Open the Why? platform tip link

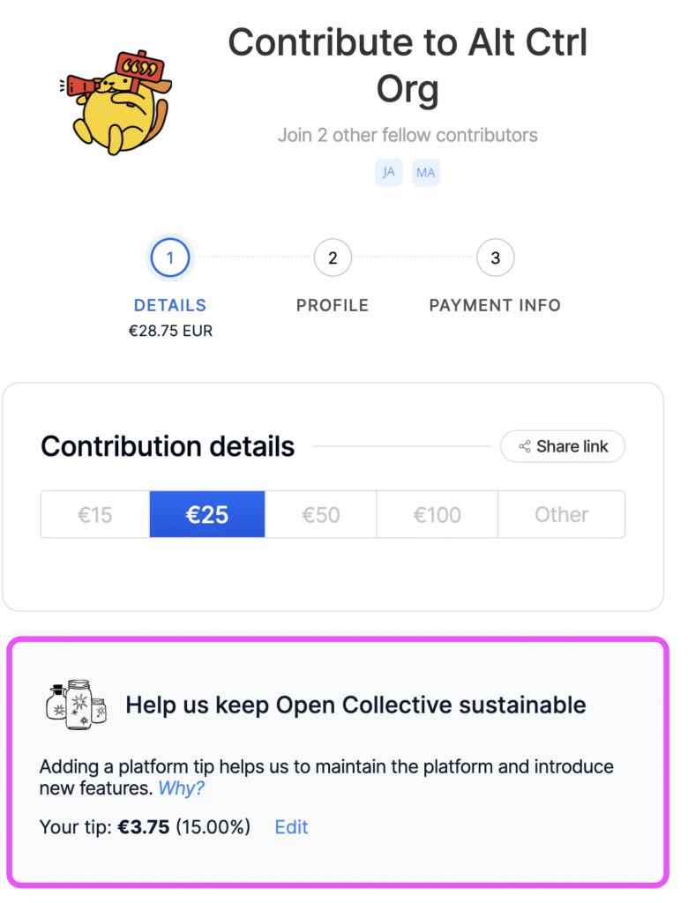[181, 788]
